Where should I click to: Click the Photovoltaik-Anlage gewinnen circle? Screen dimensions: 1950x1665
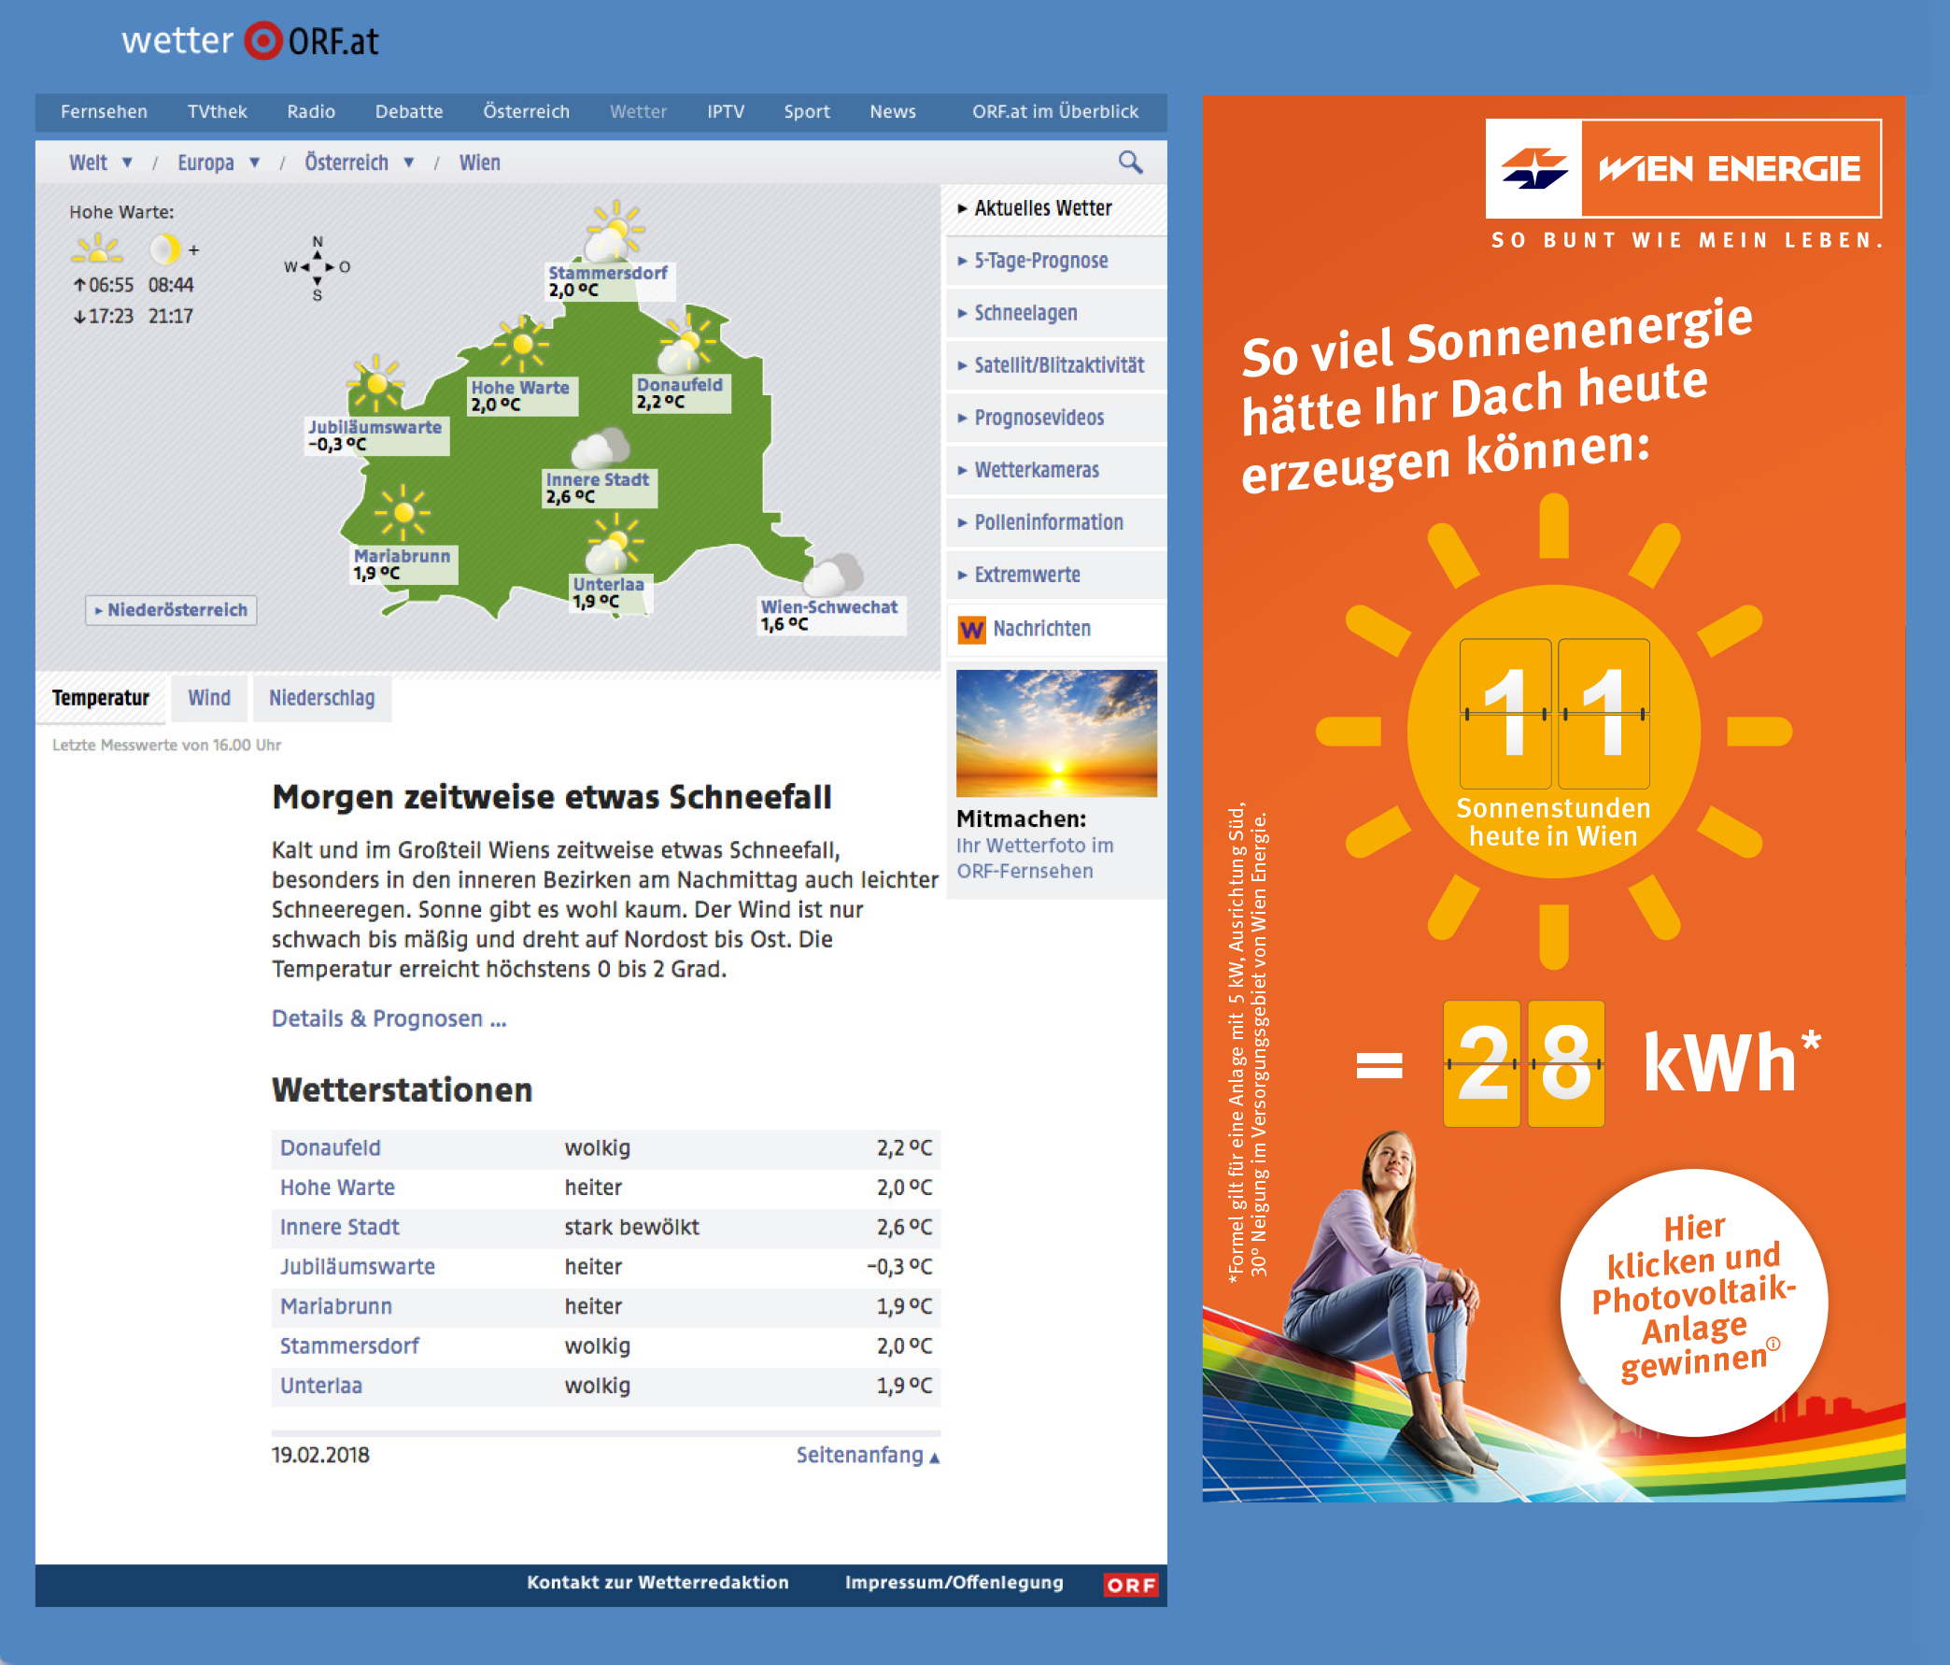click(x=1694, y=1303)
